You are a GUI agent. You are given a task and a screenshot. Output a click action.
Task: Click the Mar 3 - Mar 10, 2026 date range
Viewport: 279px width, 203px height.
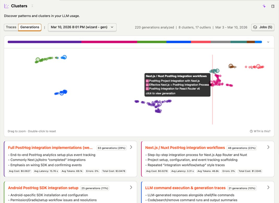pos(231,27)
